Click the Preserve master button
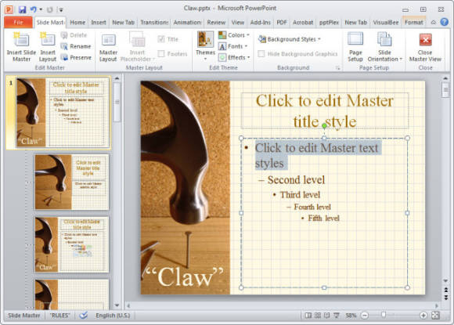Image resolution: width=454 pixels, height=325 pixels. (x=76, y=58)
